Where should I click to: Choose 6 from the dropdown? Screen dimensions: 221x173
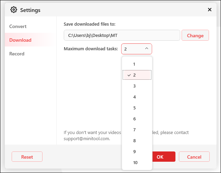click(137, 119)
